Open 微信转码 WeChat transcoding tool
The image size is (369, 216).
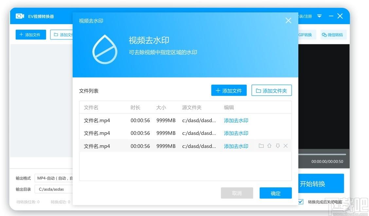[x=332, y=35]
